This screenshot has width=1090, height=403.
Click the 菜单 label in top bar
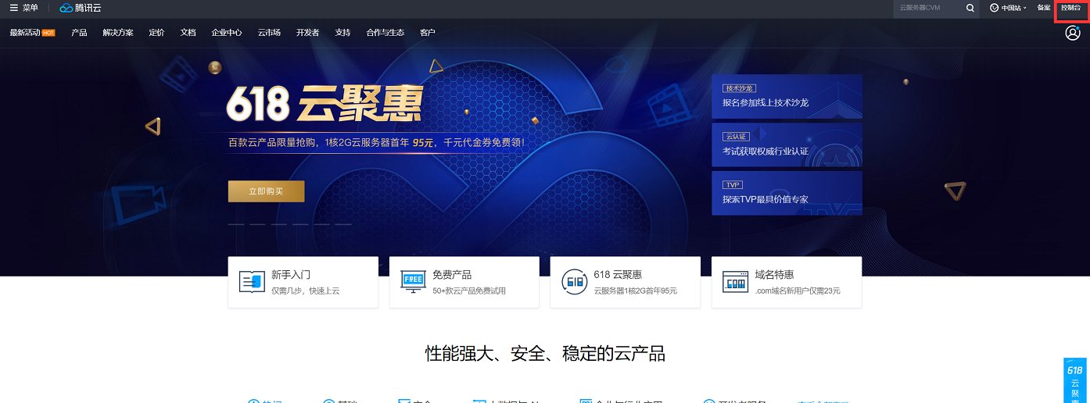[30, 8]
